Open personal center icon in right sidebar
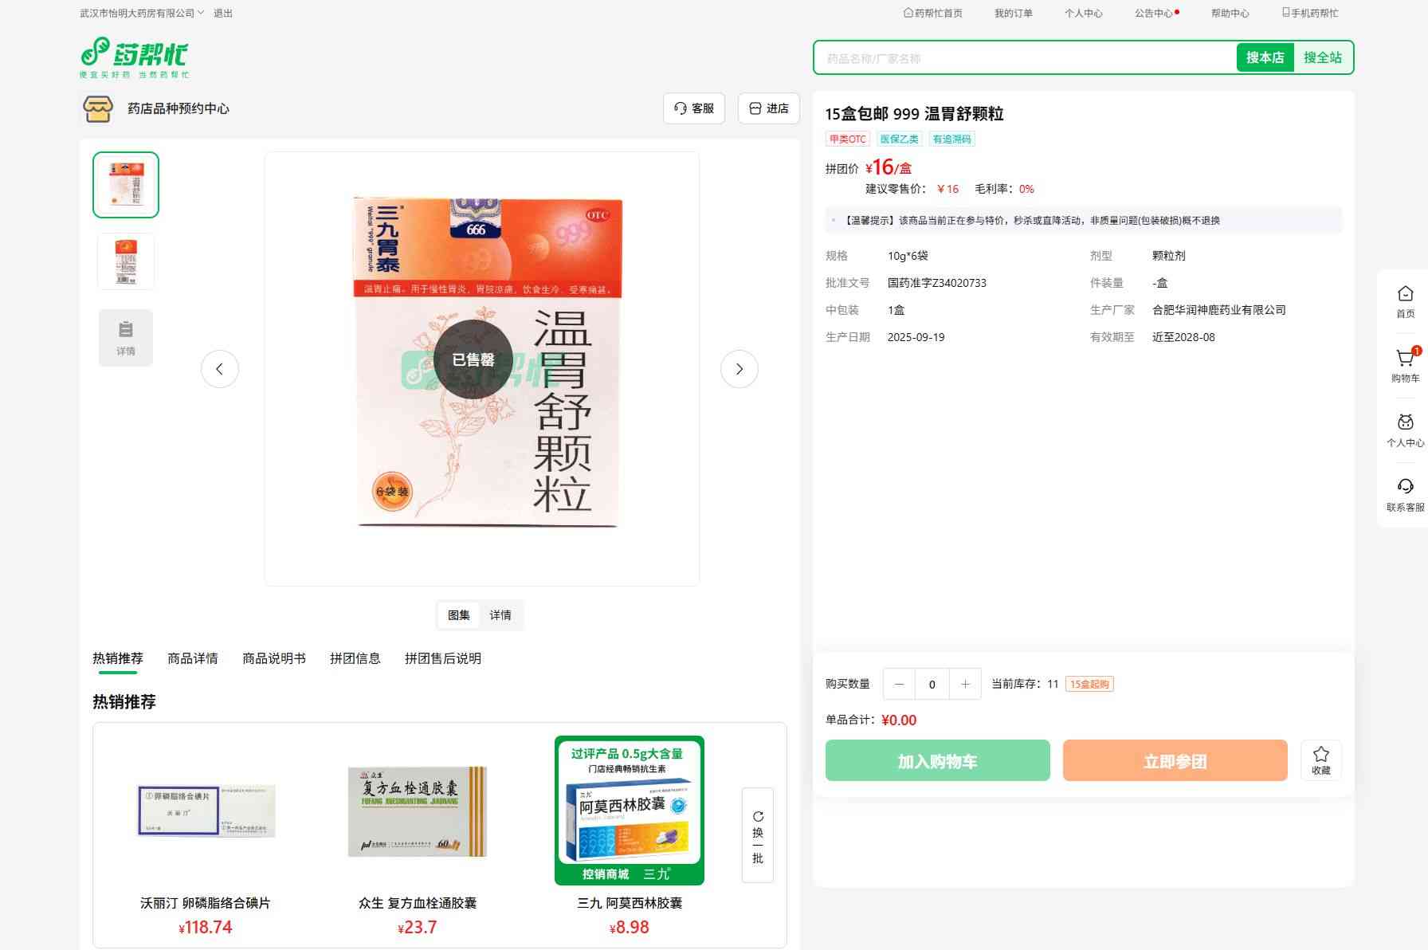 pos(1405,422)
